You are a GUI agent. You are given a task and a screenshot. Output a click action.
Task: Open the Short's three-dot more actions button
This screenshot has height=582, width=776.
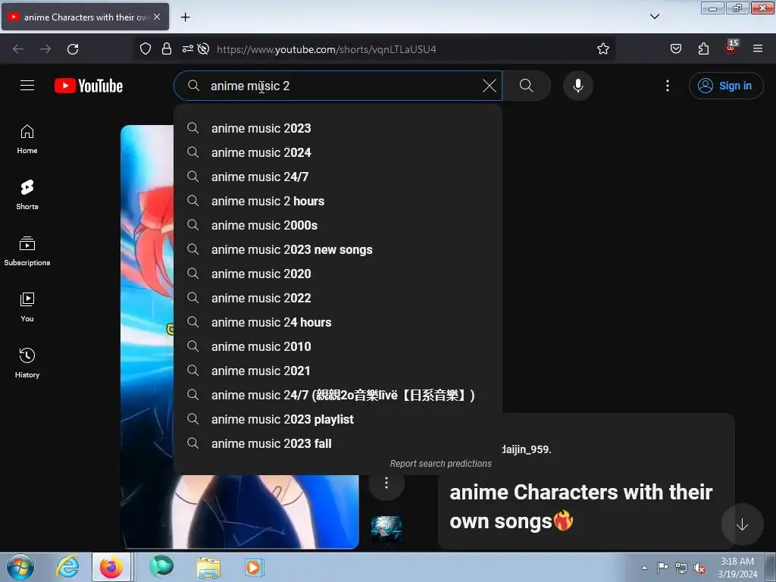click(x=386, y=483)
